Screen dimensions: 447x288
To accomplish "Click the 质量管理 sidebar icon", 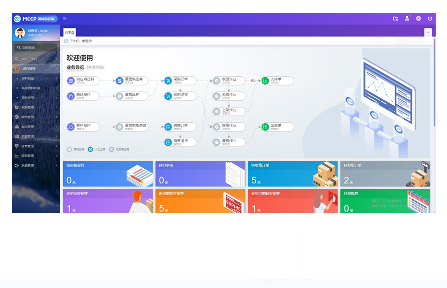I will tap(17, 136).
